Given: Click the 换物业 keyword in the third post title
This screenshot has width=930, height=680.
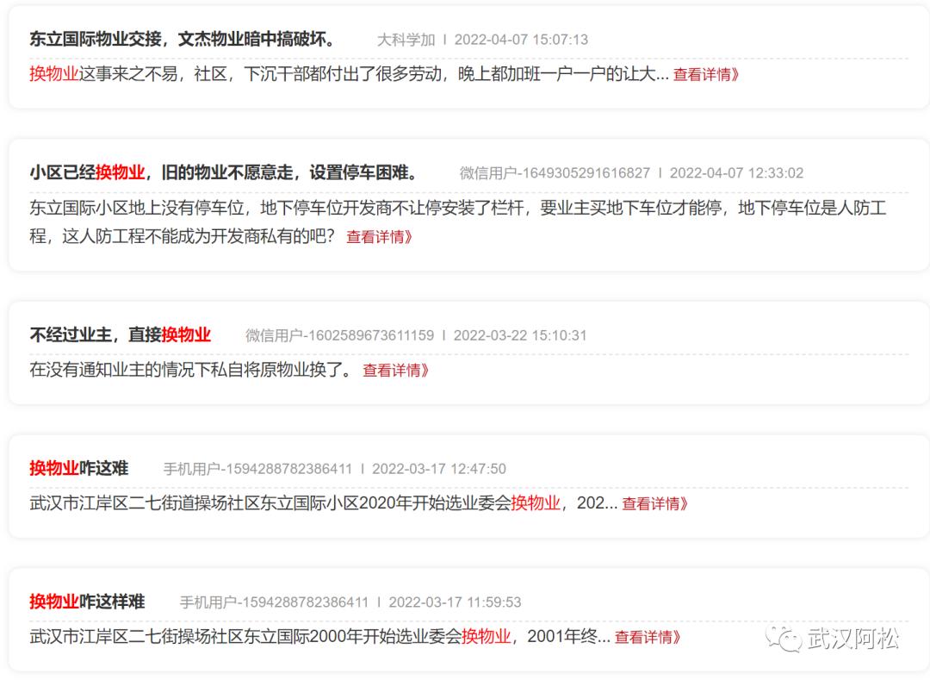Looking at the screenshot, I should point(188,334).
